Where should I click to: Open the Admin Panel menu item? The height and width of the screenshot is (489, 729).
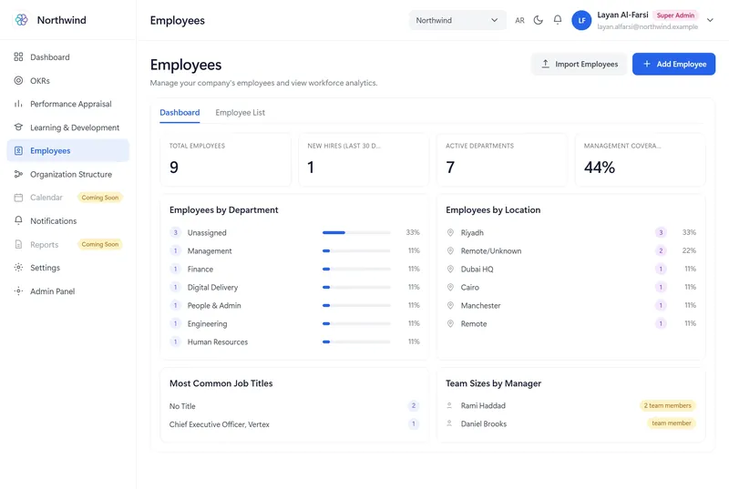tap(67, 291)
